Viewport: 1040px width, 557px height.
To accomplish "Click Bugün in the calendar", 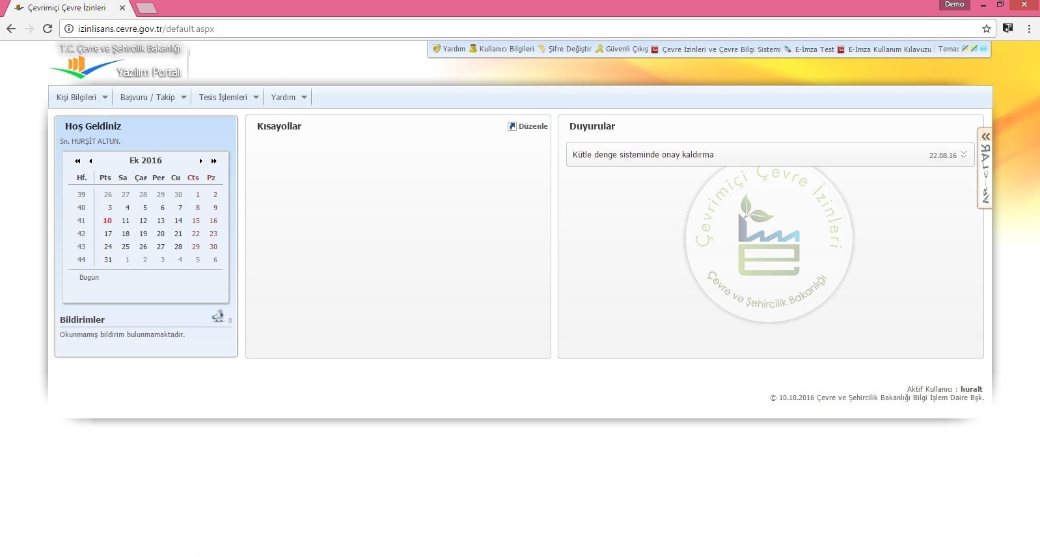I will click(89, 277).
